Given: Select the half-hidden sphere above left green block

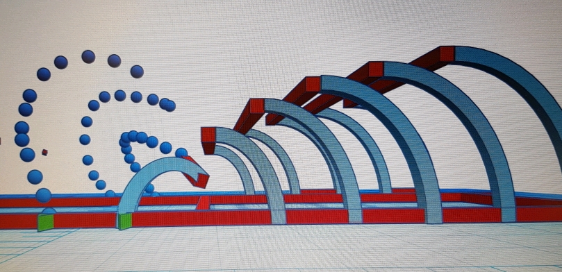Looking at the screenshot, I should click(49, 211).
